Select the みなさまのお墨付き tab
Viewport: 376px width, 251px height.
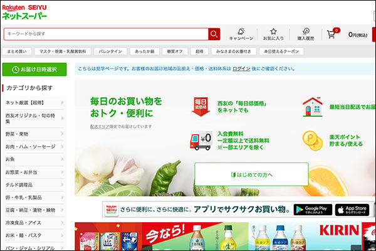pyautogui.click(x=234, y=51)
